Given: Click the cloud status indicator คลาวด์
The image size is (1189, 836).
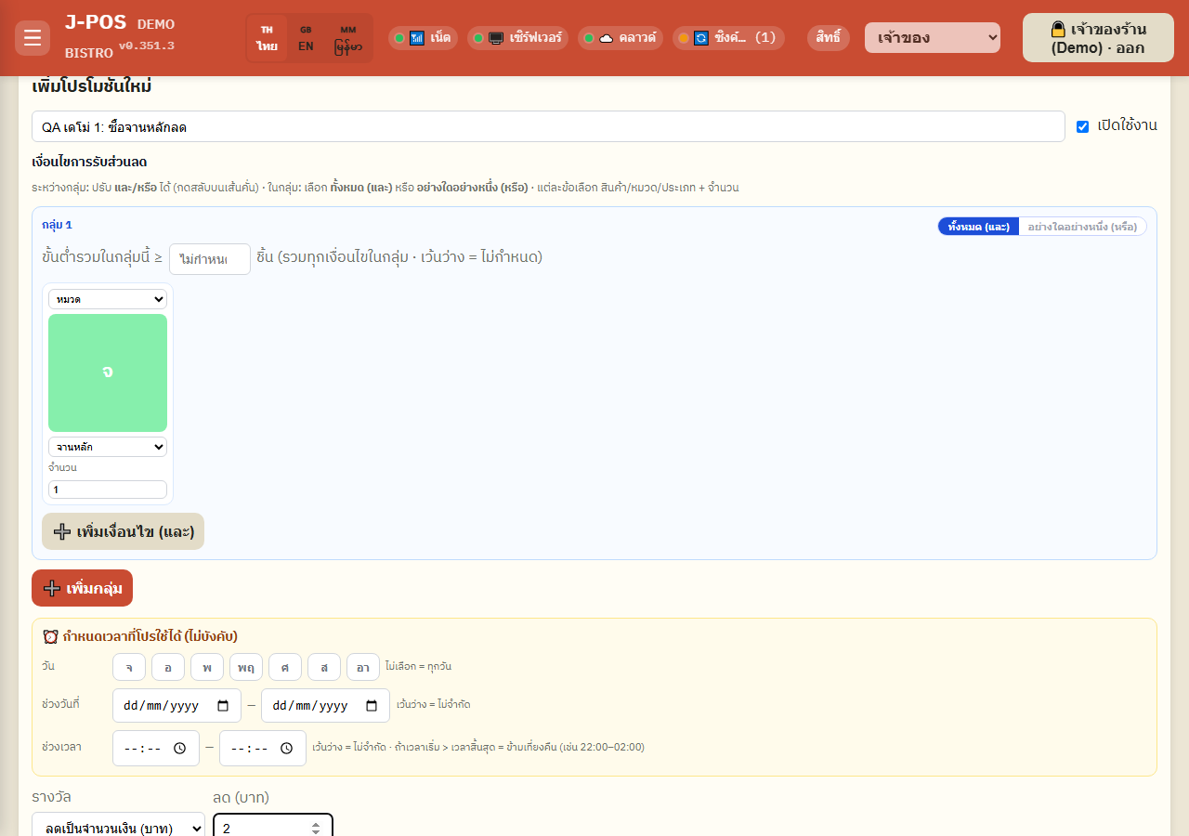Looking at the screenshot, I should point(621,38).
